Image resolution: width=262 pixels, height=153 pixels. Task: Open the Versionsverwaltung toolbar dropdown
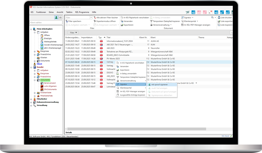161,25
